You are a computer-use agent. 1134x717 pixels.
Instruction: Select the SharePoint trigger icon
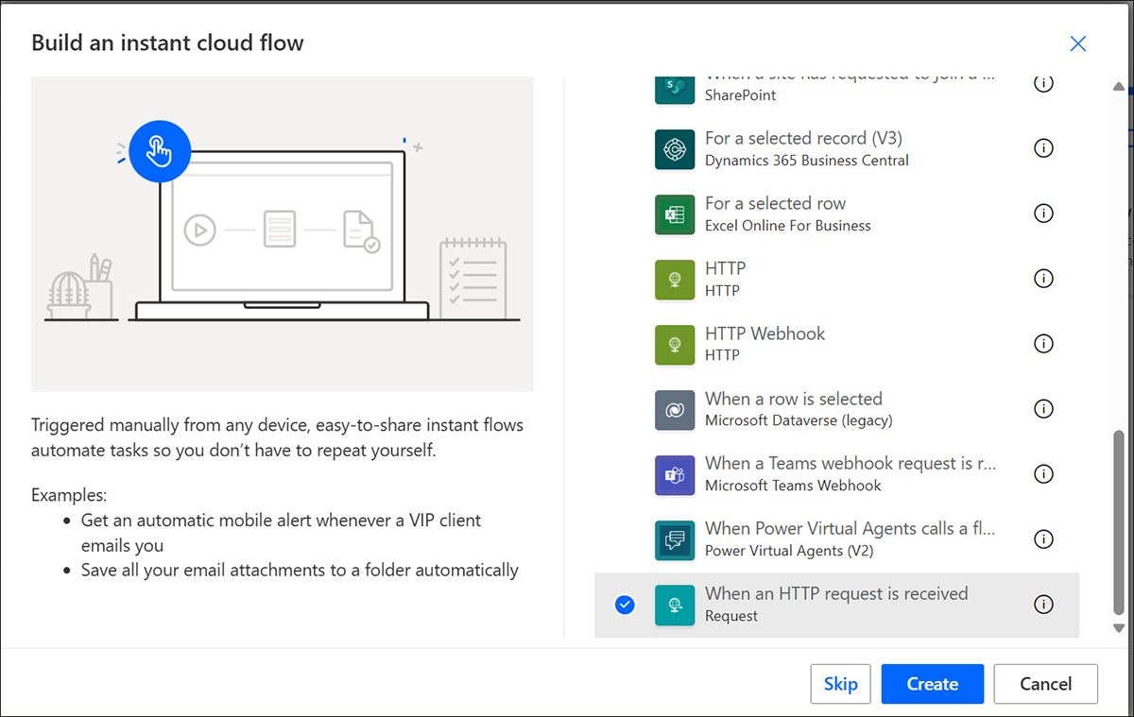pos(674,83)
